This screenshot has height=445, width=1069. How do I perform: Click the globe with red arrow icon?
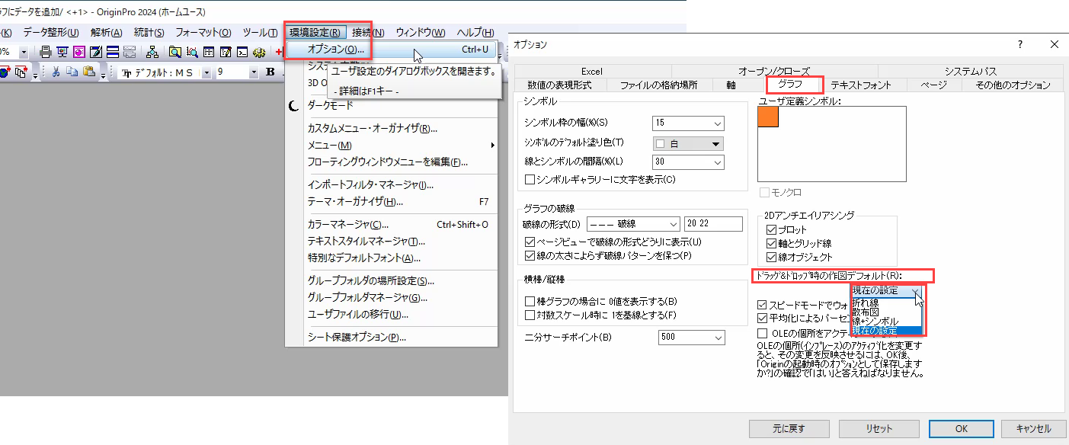click(x=5, y=72)
